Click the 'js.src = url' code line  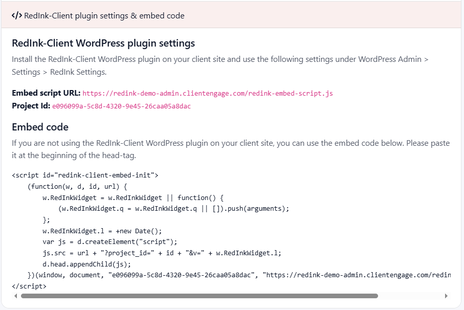point(162,253)
